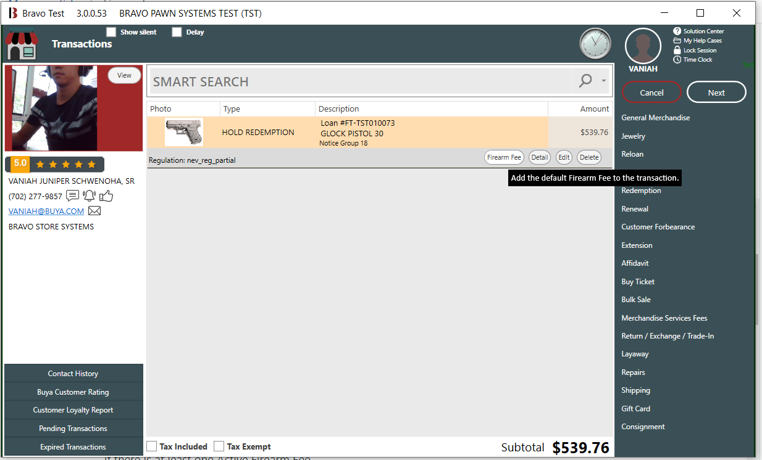762x460 pixels.
Task: Click the store home icon beside Transactions
Action: coord(22,44)
